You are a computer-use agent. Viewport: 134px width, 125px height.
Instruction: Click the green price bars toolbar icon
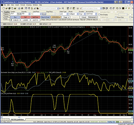click(126, 8)
